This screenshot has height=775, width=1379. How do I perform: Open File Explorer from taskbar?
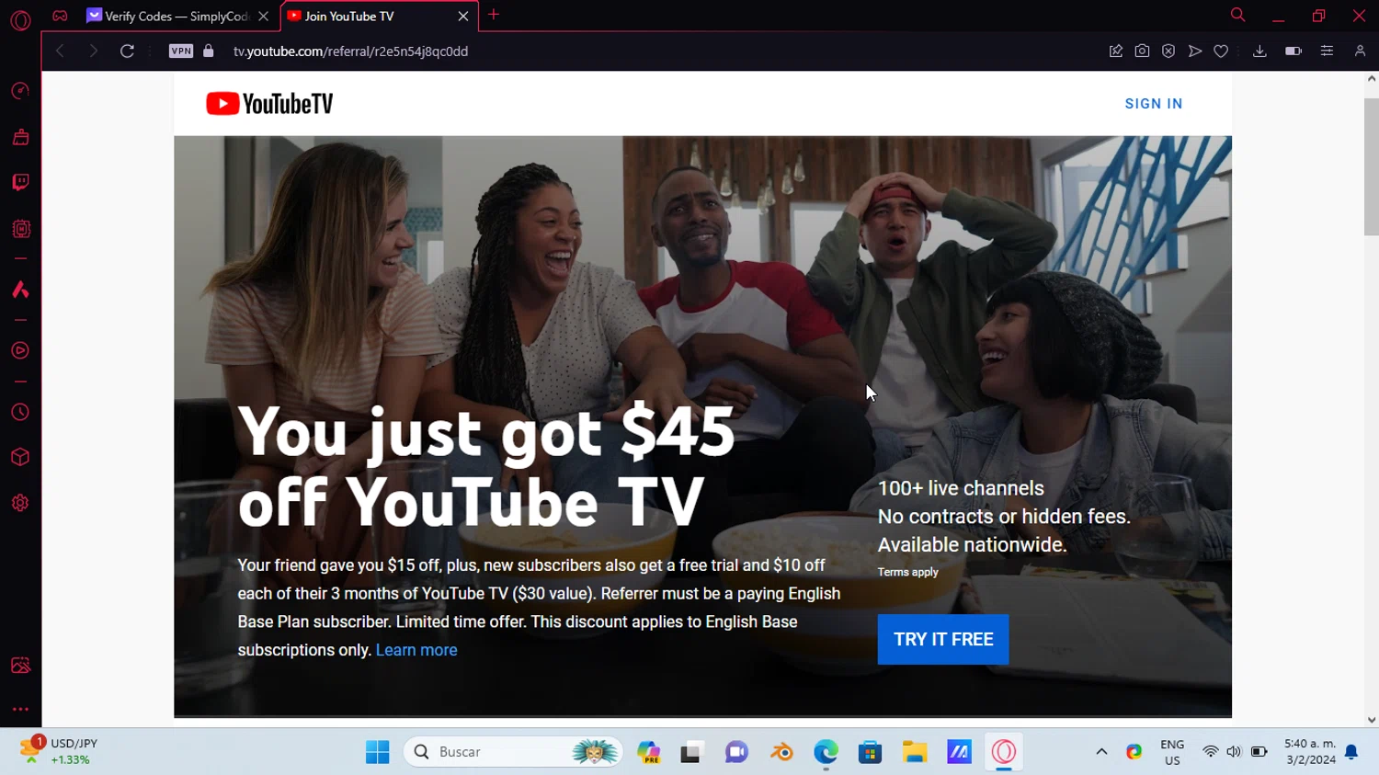click(x=914, y=752)
